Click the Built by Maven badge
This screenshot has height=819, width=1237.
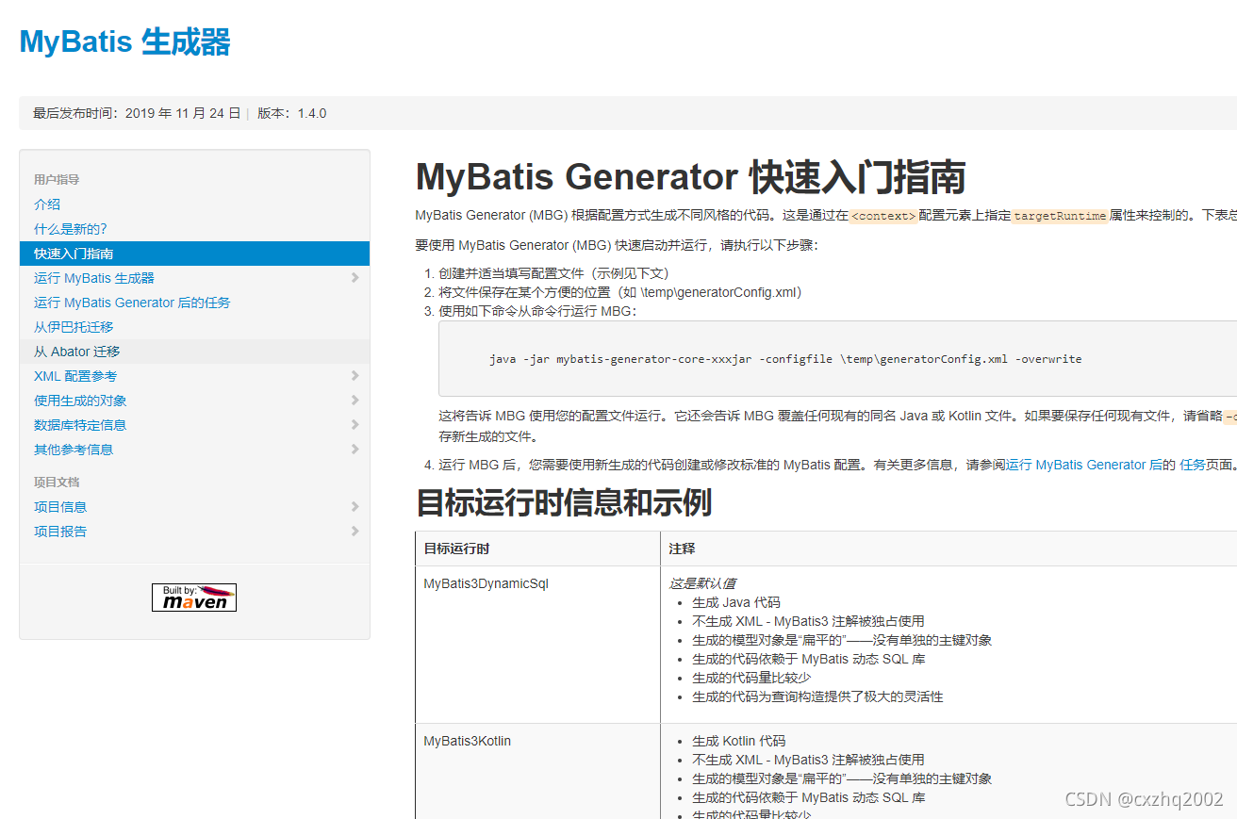click(x=193, y=597)
